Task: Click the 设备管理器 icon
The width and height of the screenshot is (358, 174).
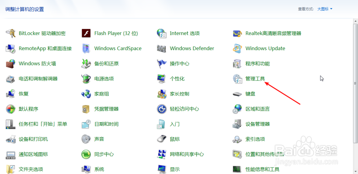Action: [237, 124]
